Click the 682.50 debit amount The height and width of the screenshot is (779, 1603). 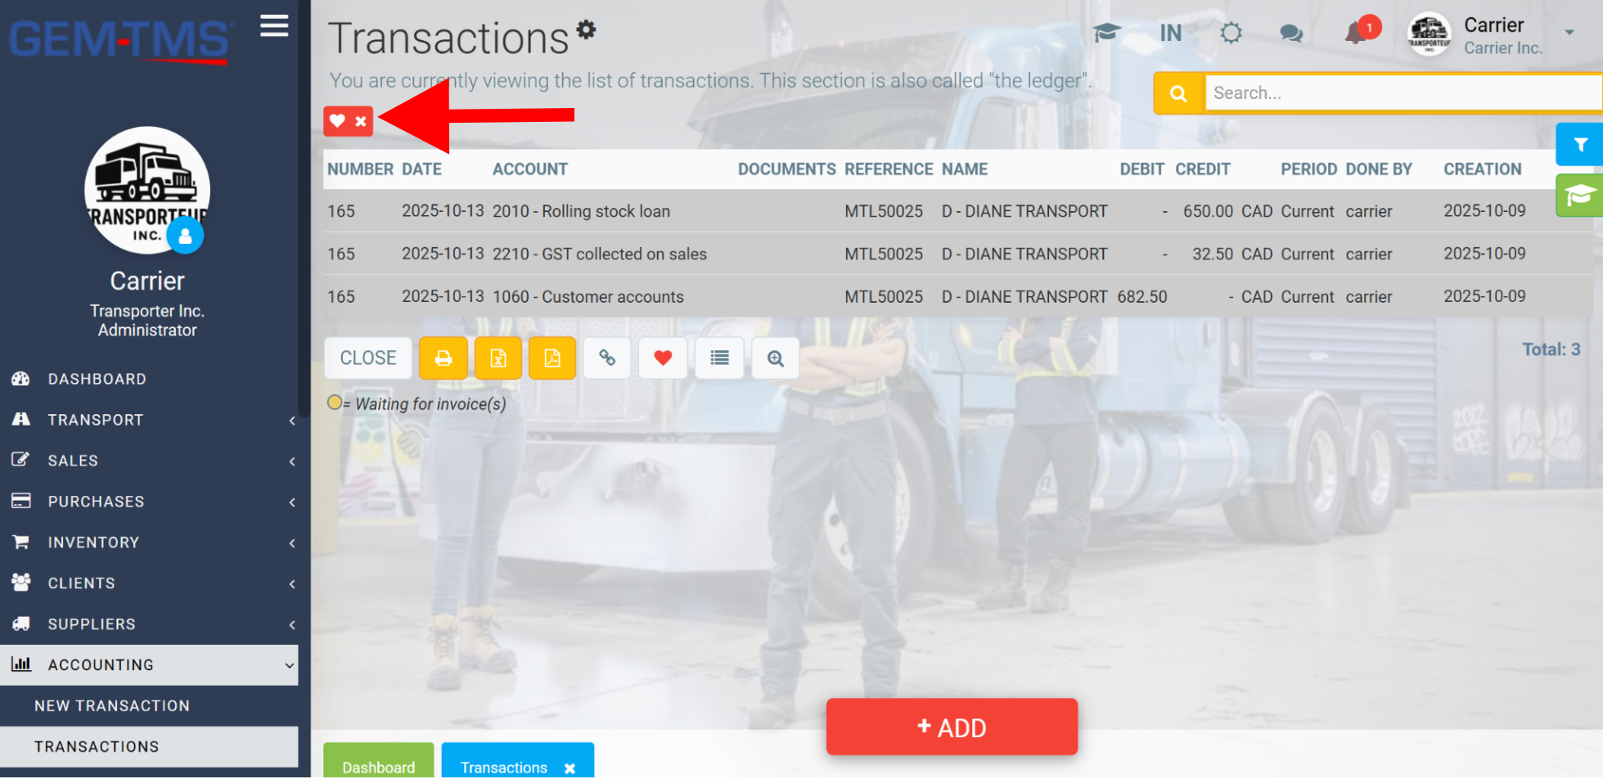coord(1142,297)
